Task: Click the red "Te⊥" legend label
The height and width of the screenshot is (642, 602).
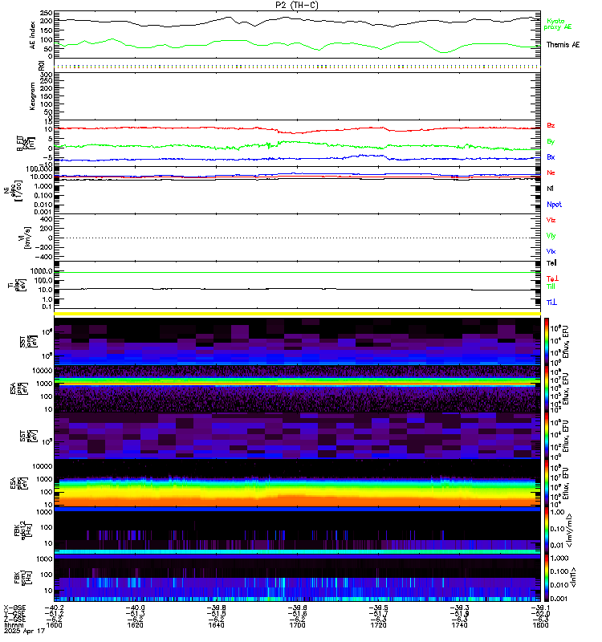Action: [x=552, y=278]
